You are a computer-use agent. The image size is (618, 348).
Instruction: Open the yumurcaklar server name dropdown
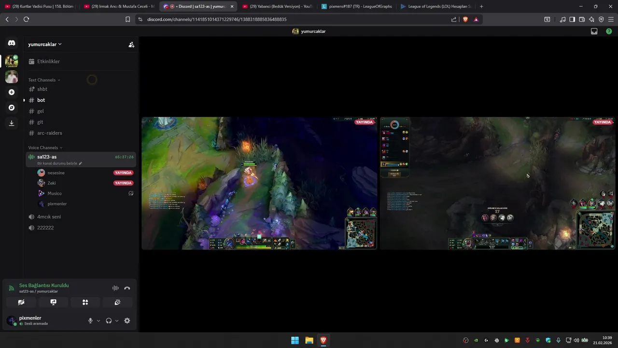coord(45,44)
